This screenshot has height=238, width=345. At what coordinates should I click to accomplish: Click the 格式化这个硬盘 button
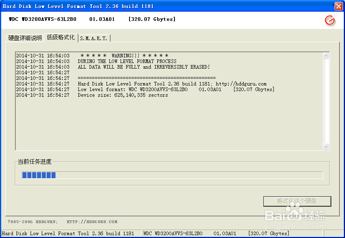coord(297,201)
